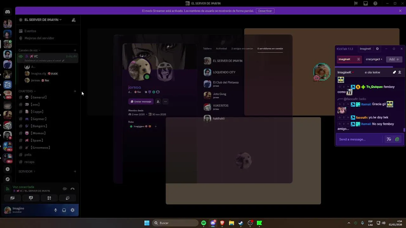Screen dimensions: 406x228
Task: Click friend options icon beside Enviar mensaje
Action: pyautogui.click(x=158, y=102)
